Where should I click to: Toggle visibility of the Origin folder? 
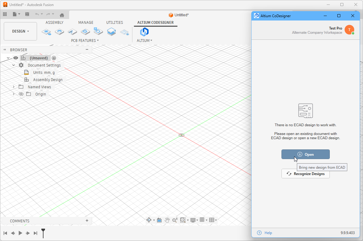coord(21,94)
